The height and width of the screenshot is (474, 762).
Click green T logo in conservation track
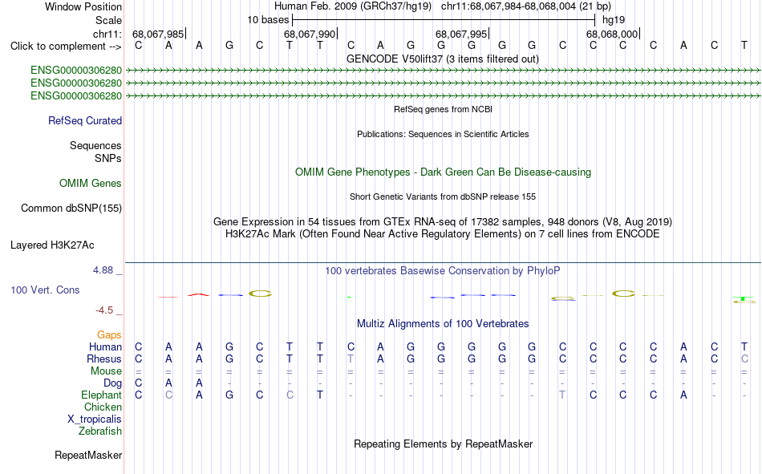744,299
